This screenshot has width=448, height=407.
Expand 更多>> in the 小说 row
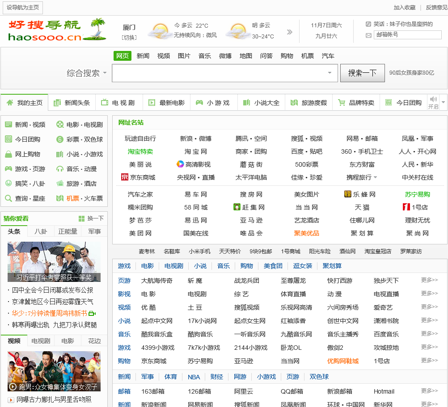[429, 320]
